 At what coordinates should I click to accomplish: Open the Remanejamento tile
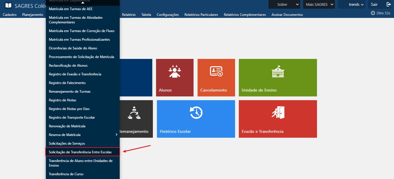(136, 119)
